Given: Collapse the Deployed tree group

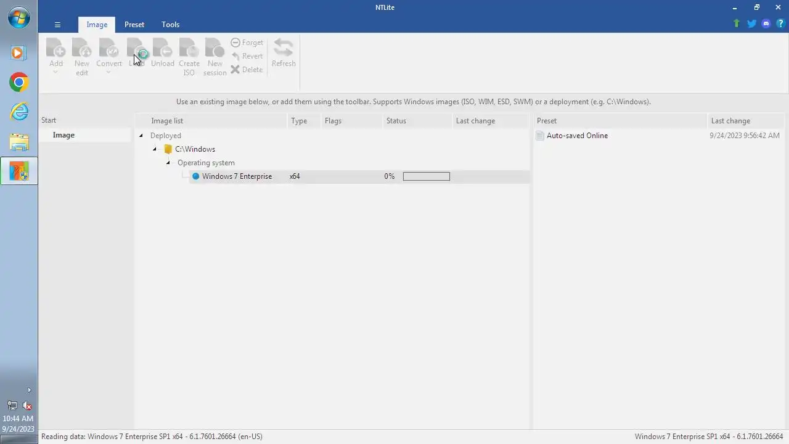Looking at the screenshot, I should click(x=141, y=136).
